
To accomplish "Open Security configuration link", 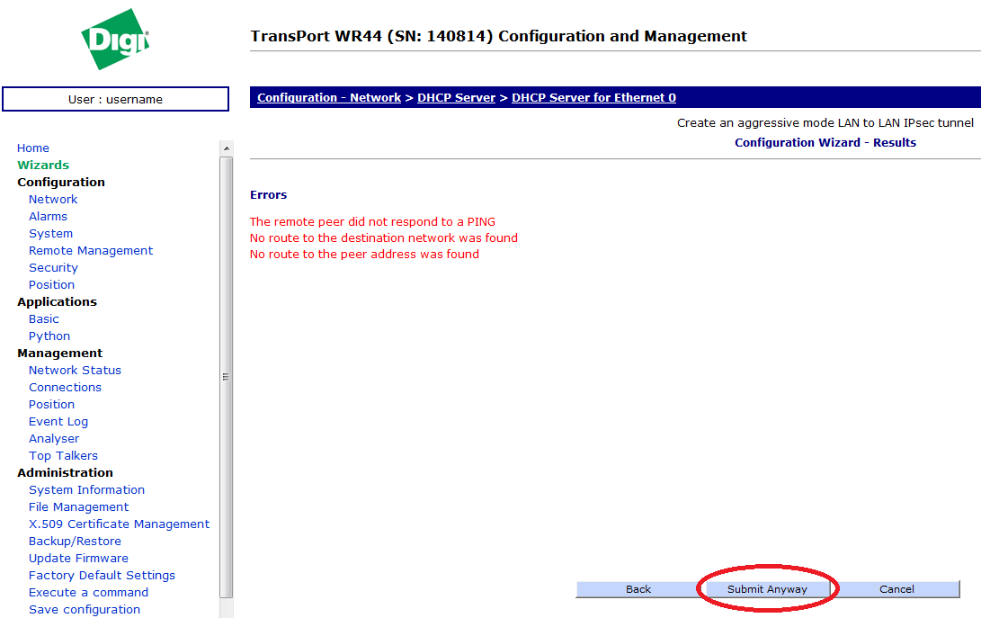I will [x=53, y=268].
